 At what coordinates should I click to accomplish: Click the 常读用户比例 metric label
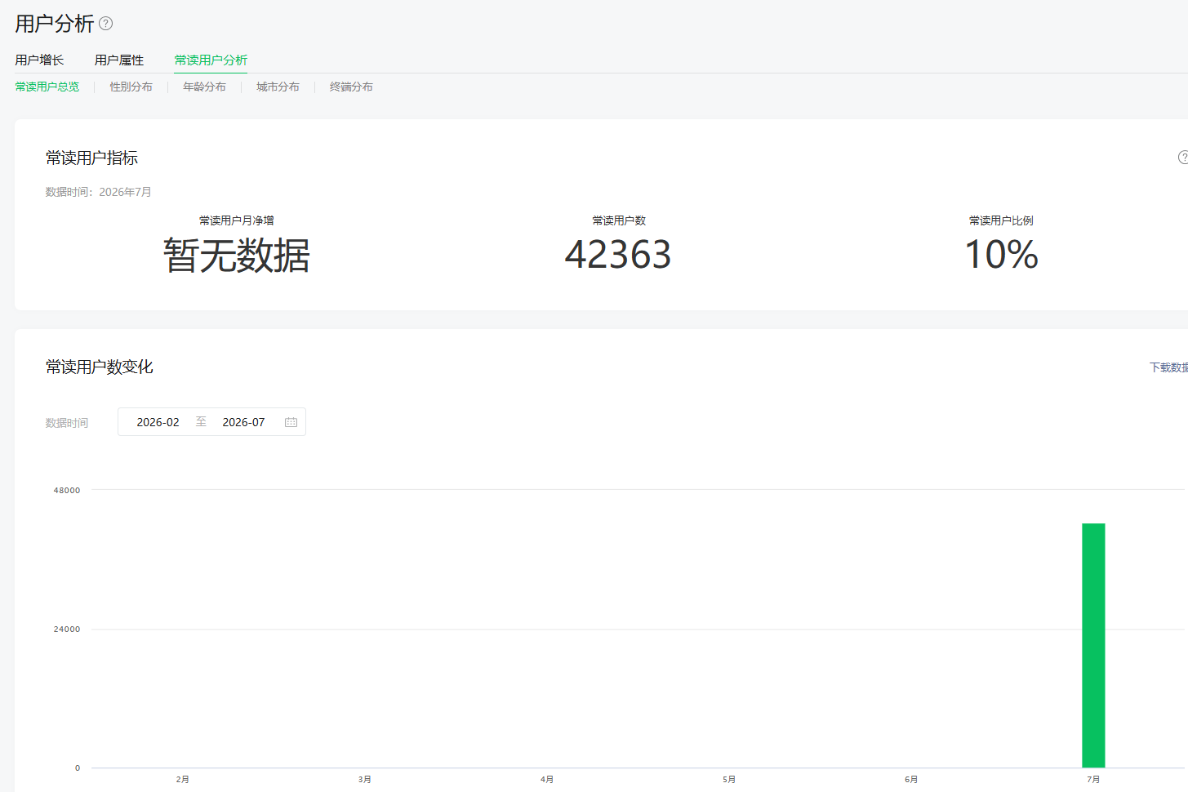click(x=1001, y=220)
